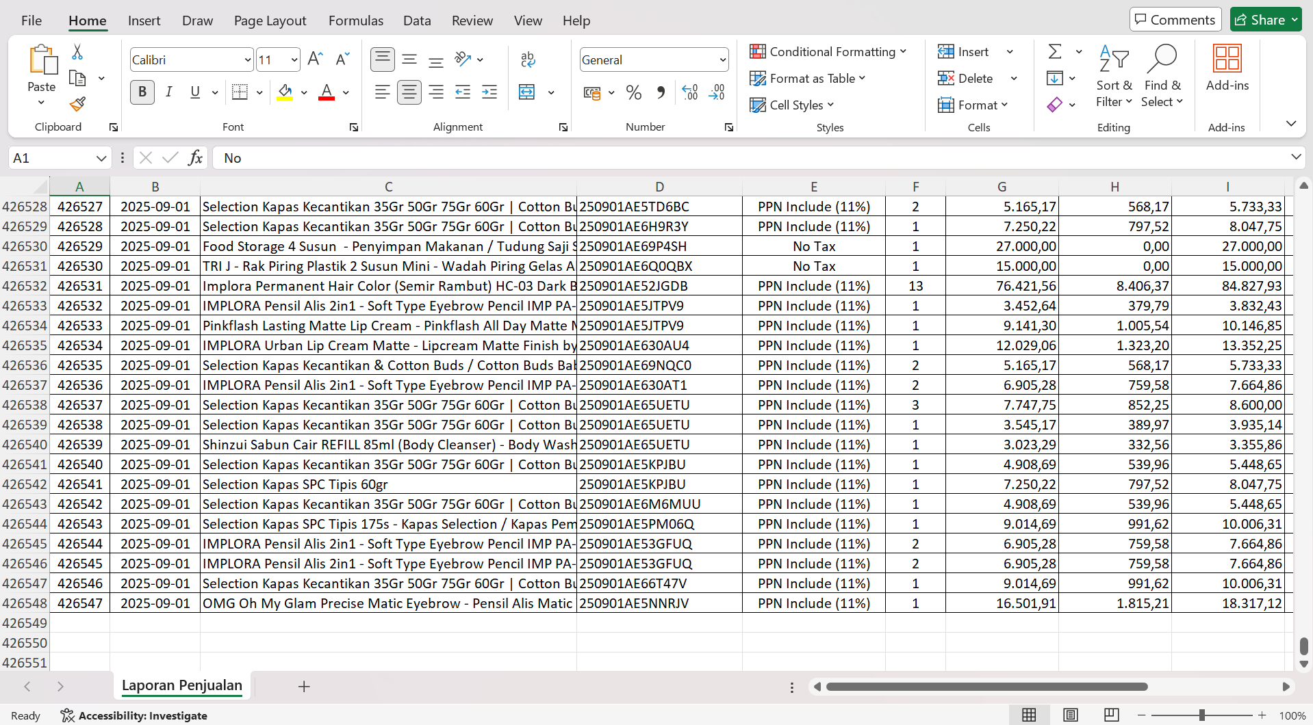Click Decrease Decimal icon
The image size is (1313, 725).
tap(717, 92)
